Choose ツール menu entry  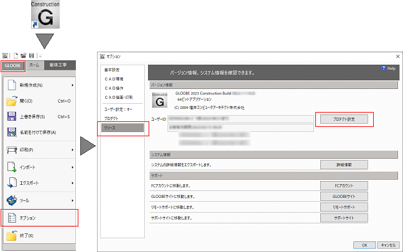pyautogui.click(x=40, y=200)
